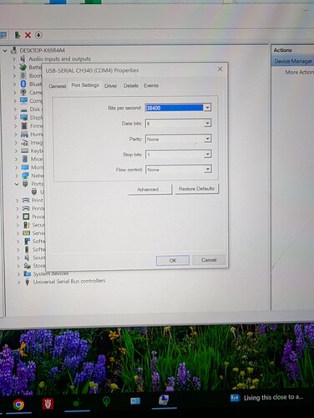Expand Audio inputs and outputs node
Screen dimensions: 314x418
(14, 59)
